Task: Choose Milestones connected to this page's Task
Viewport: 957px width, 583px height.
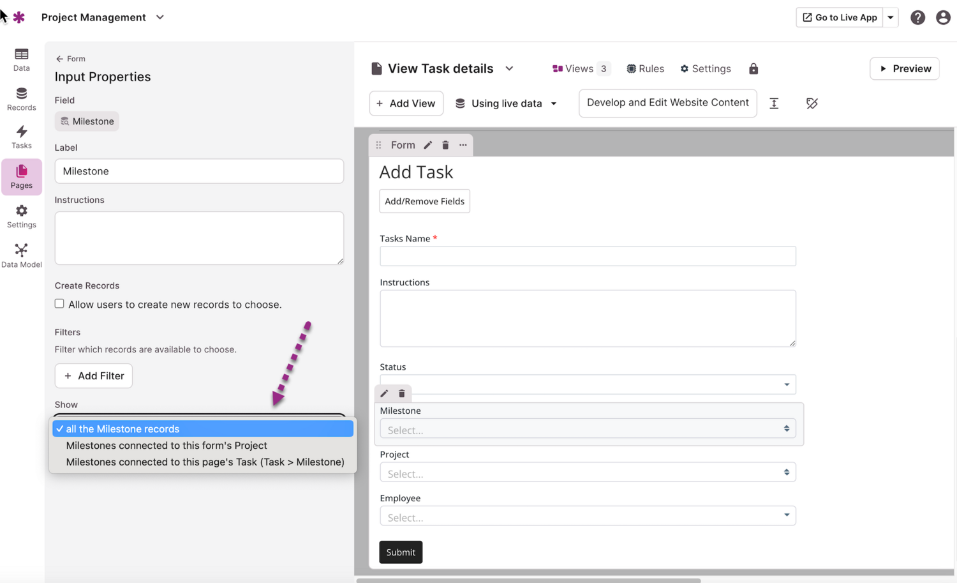Action: pyautogui.click(x=205, y=462)
